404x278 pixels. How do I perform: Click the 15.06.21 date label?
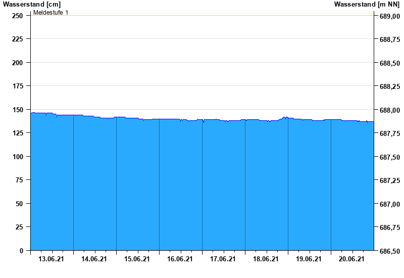click(x=137, y=259)
